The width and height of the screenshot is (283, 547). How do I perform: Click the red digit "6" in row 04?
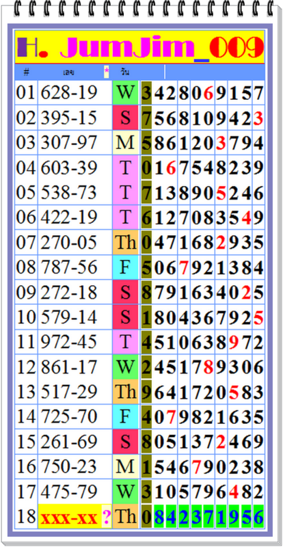pyautogui.click(x=171, y=168)
